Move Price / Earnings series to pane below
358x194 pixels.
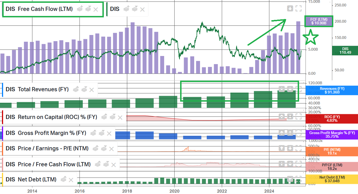pyautogui.click(x=104, y=148)
